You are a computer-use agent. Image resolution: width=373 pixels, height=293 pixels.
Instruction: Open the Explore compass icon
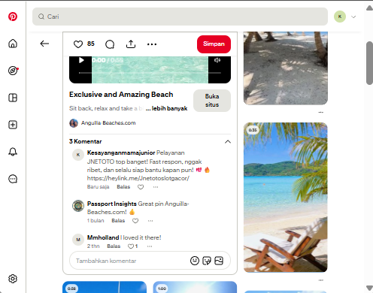tap(13, 71)
